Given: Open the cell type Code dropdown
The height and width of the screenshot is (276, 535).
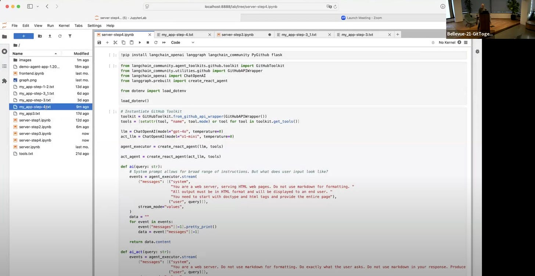Looking at the screenshot, I should point(183,43).
